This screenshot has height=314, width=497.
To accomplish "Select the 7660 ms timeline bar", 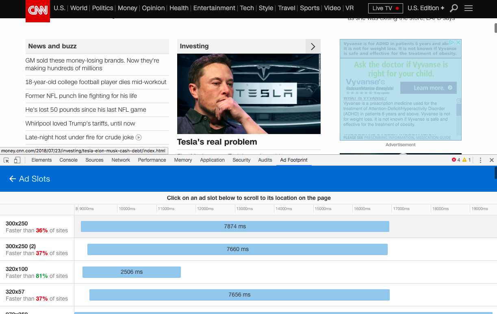I will click(x=237, y=249).
